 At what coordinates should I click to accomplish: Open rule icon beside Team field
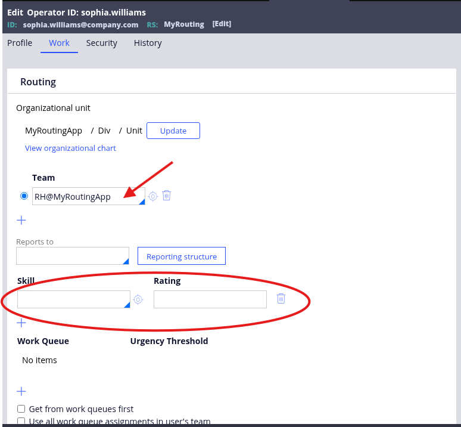click(153, 196)
